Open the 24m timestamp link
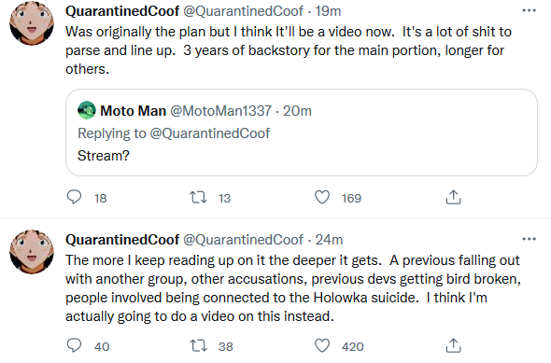 (329, 240)
